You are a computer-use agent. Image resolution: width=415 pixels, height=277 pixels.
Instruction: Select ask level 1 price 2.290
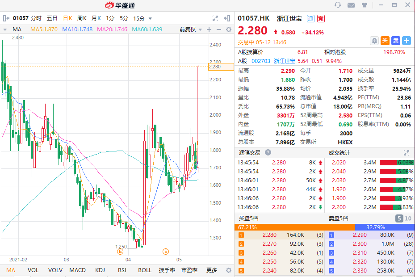point(360,235)
